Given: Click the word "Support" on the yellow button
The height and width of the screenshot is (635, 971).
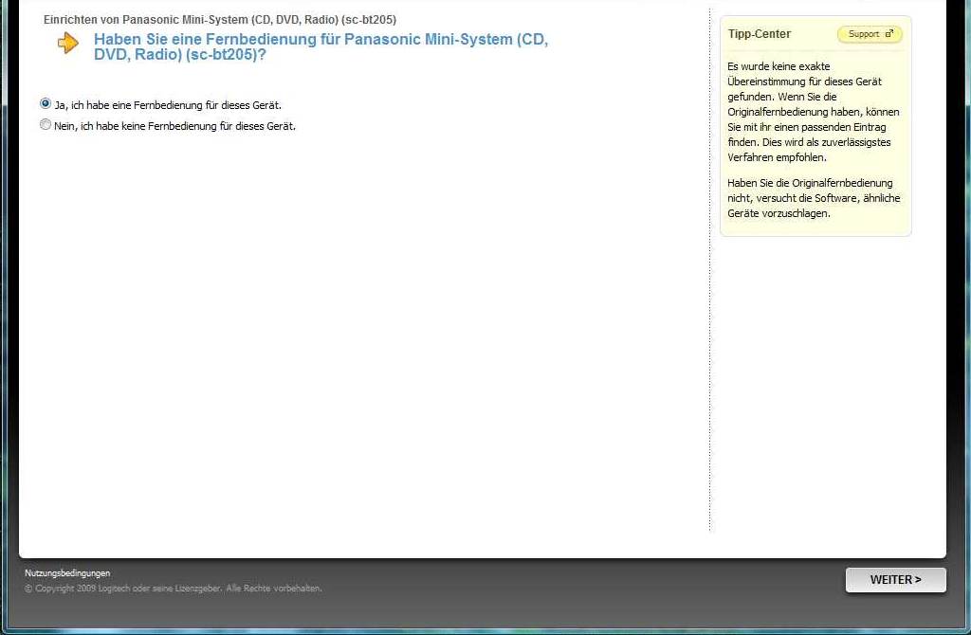Looking at the screenshot, I should 863,34.
